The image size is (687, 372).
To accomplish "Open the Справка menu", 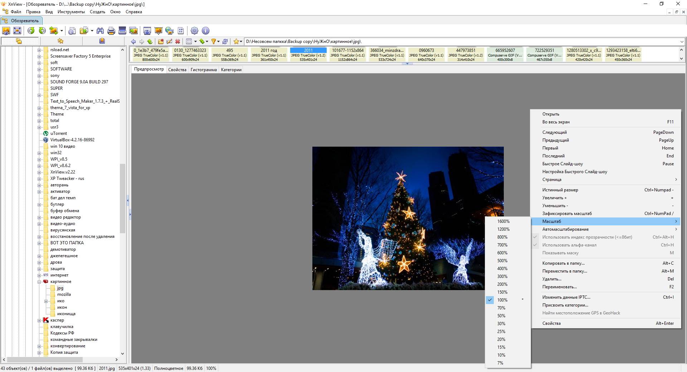I will click(134, 12).
